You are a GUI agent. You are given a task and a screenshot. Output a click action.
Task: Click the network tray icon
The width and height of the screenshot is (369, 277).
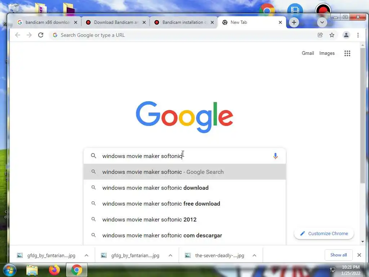pos(333,270)
